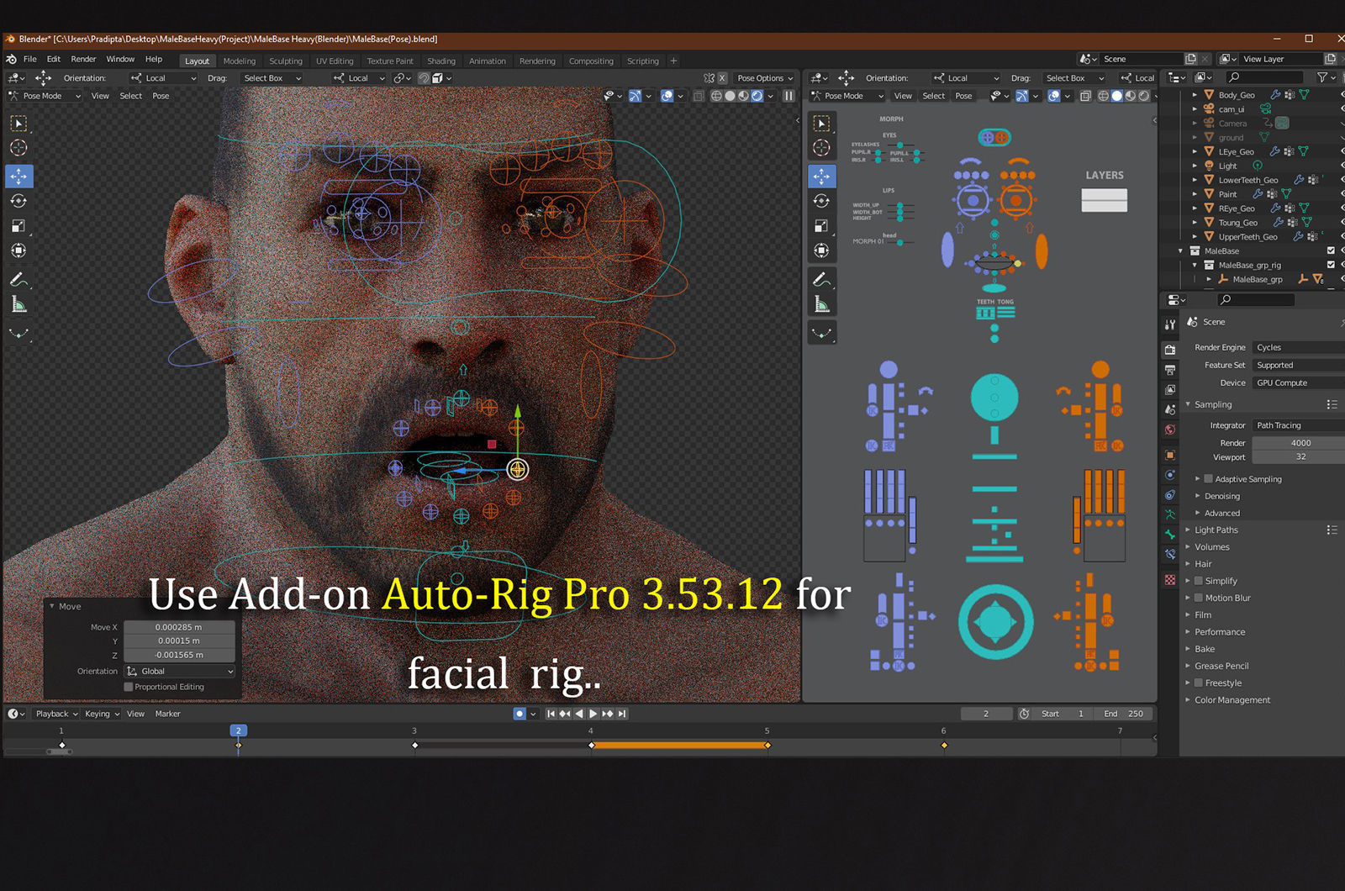This screenshot has width=1345, height=891.
Task: Uncheck the MaleBase collection checkbox in outliner
Action: point(1331,250)
